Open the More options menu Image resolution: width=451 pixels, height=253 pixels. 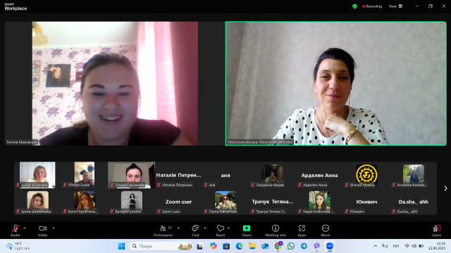[x=326, y=231]
